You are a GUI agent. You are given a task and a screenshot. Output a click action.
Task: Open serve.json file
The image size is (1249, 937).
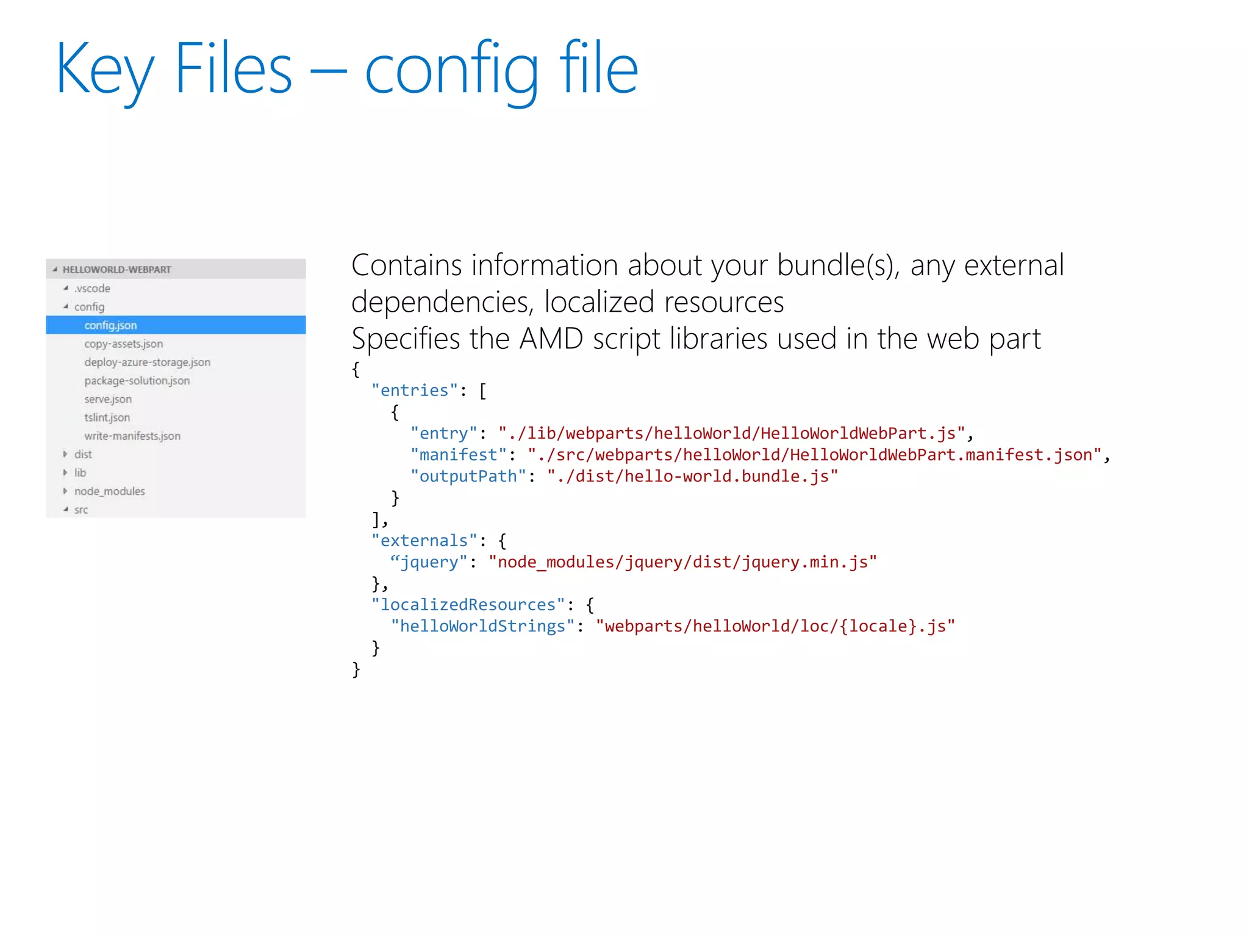tap(108, 399)
